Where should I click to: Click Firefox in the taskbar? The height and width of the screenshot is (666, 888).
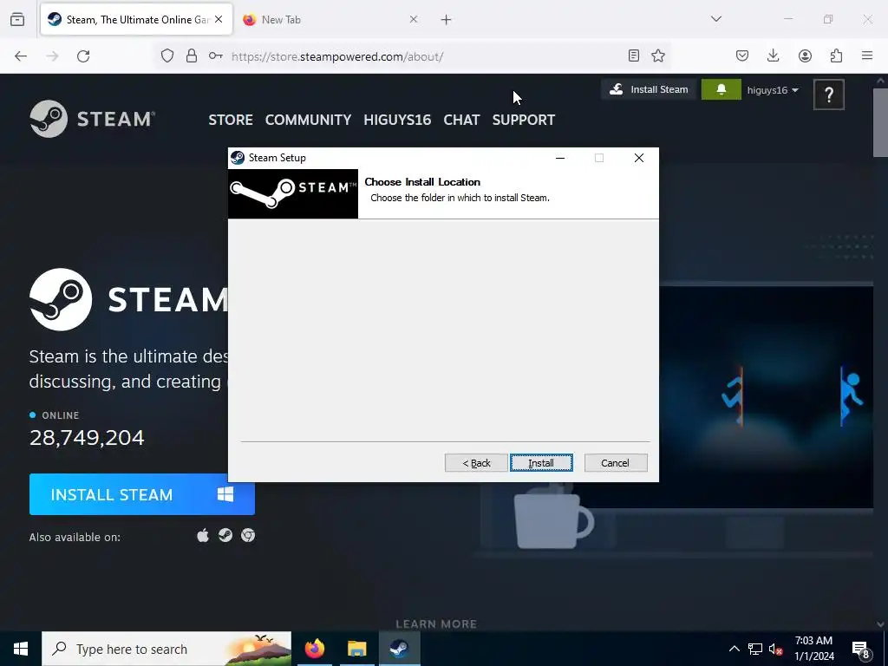315,649
